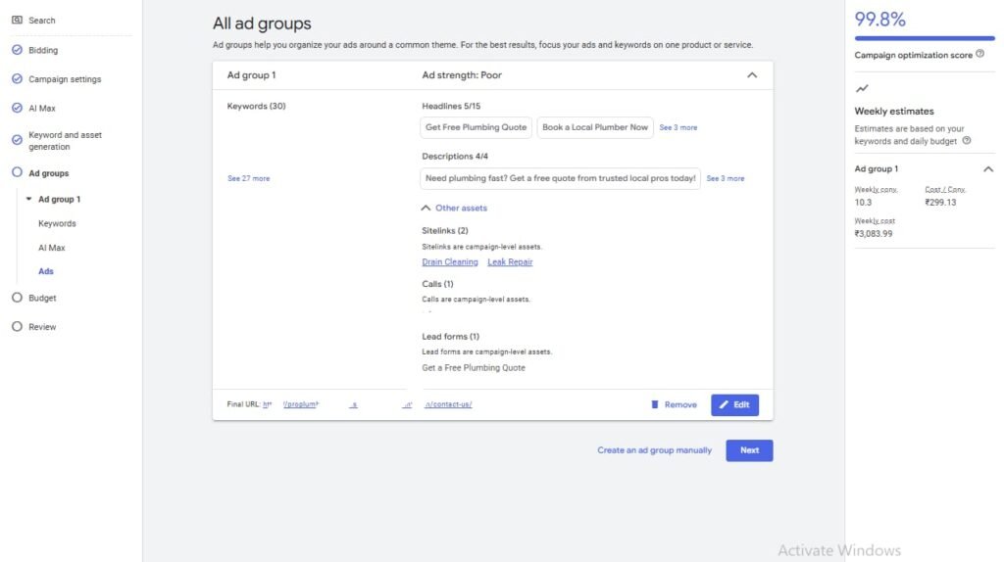Click the Bidding completed checkmark icon

(18, 50)
